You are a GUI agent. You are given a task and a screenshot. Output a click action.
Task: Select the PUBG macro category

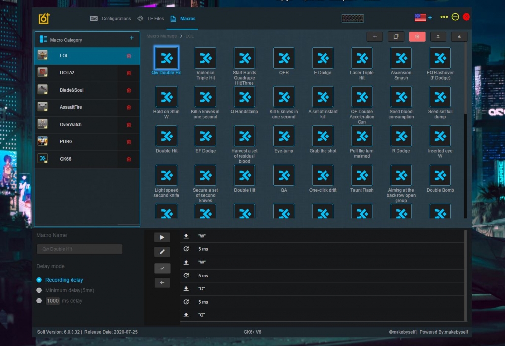(66, 142)
